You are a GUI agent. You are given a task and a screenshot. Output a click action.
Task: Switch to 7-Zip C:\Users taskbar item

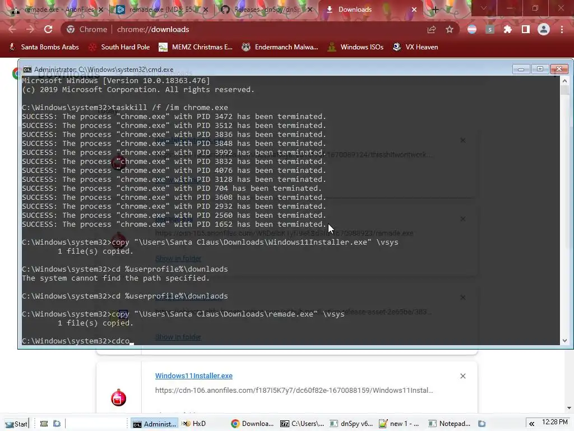(x=302, y=424)
